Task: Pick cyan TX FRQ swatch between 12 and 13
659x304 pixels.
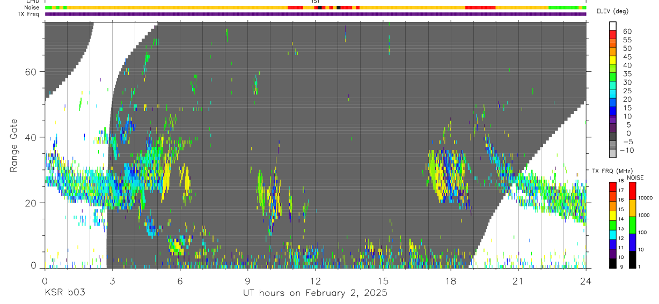Action: 613,235
